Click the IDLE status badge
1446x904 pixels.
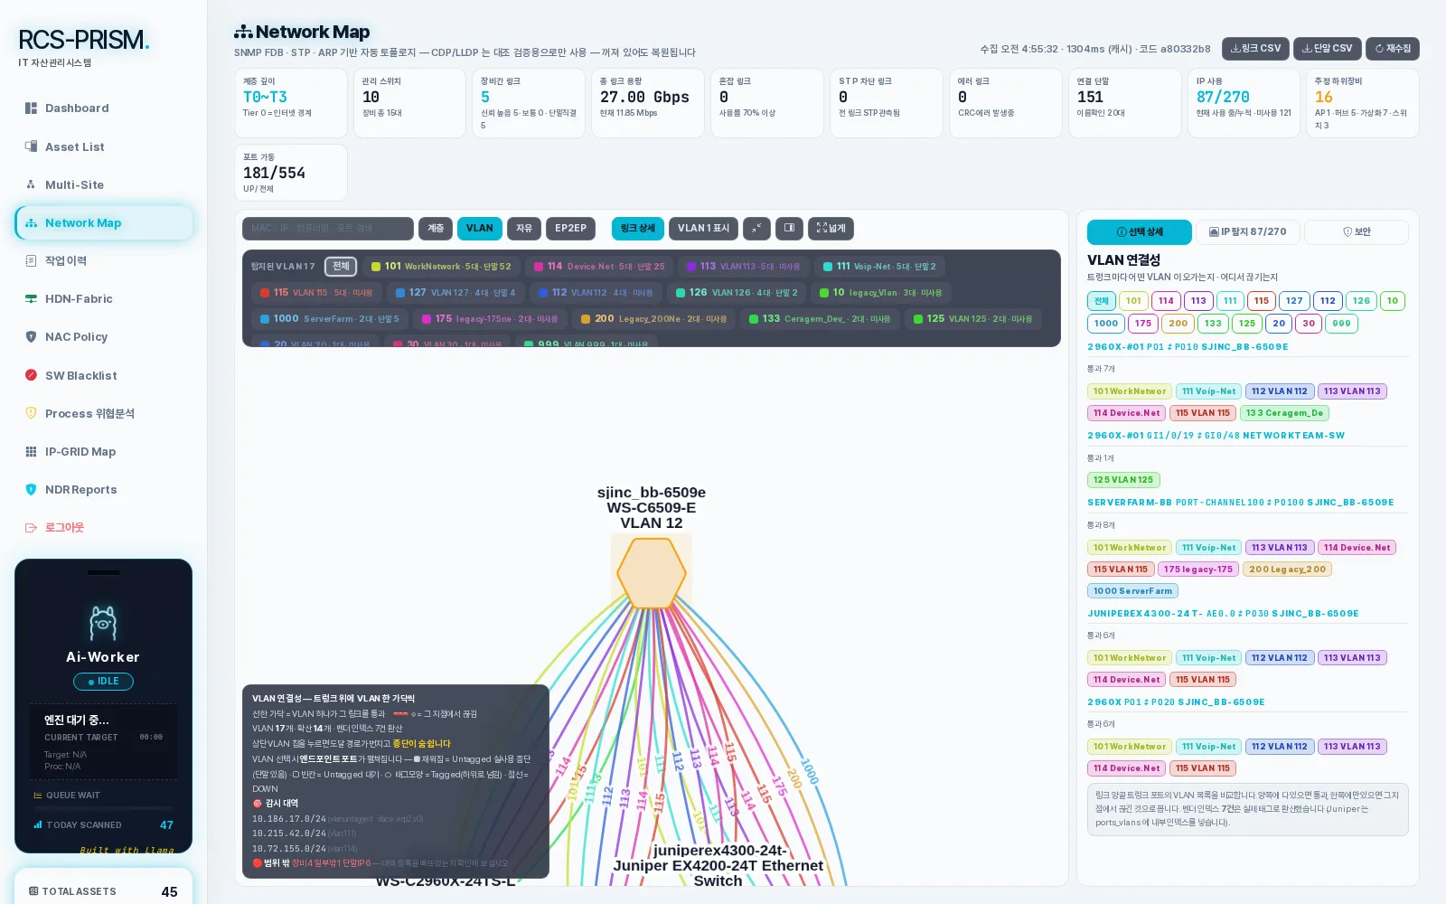click(103, 682)
